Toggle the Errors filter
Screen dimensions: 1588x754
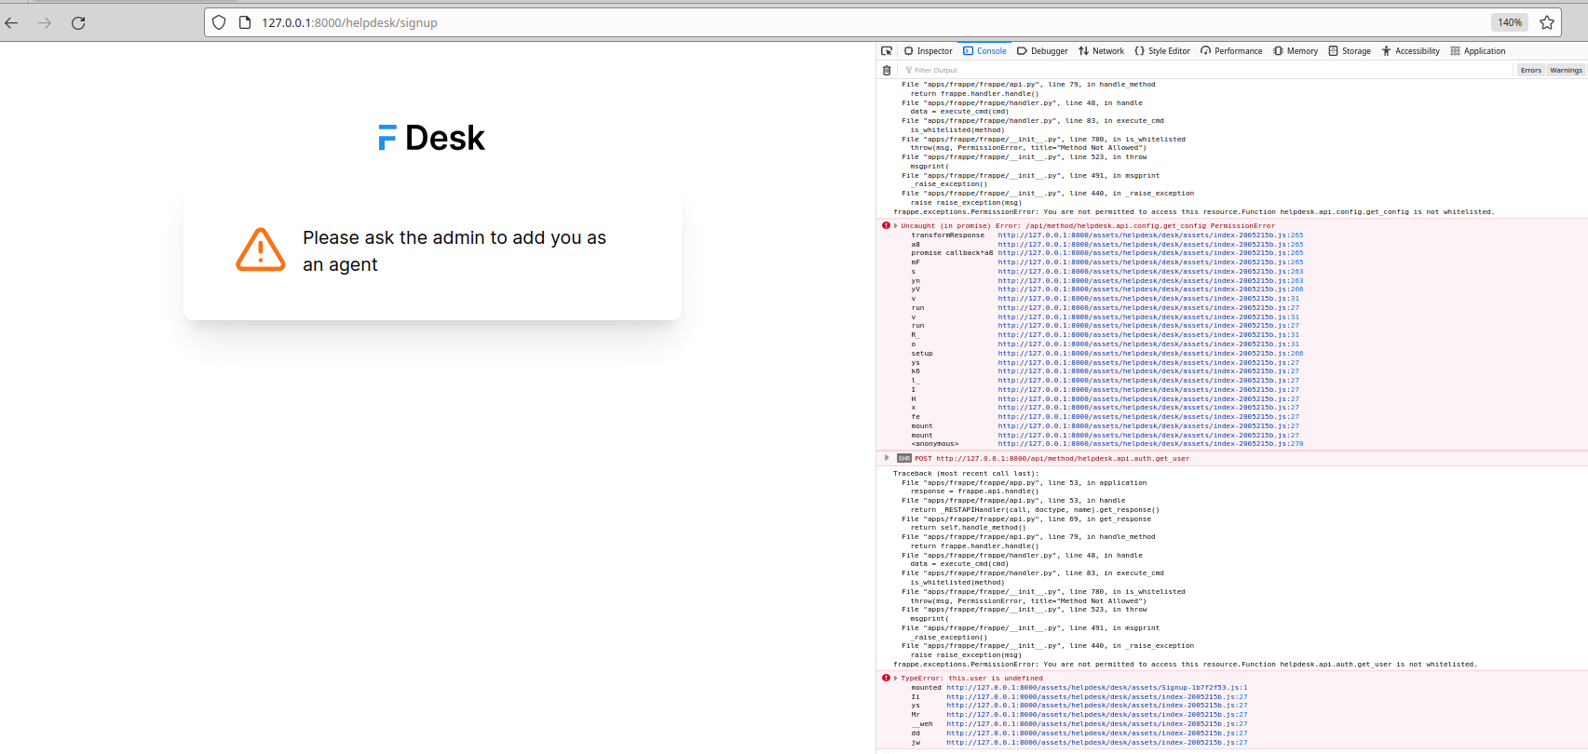point(1530,70)
